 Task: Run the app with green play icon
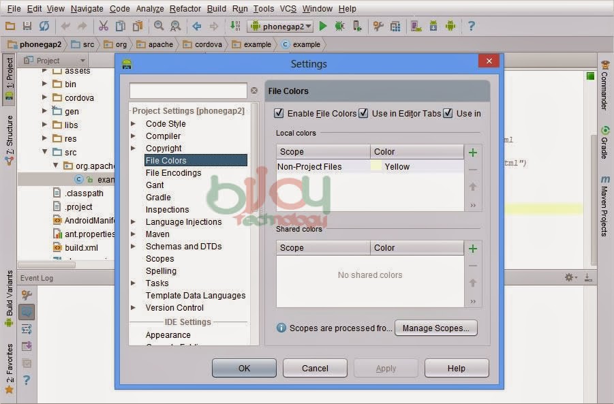[323, 26]
